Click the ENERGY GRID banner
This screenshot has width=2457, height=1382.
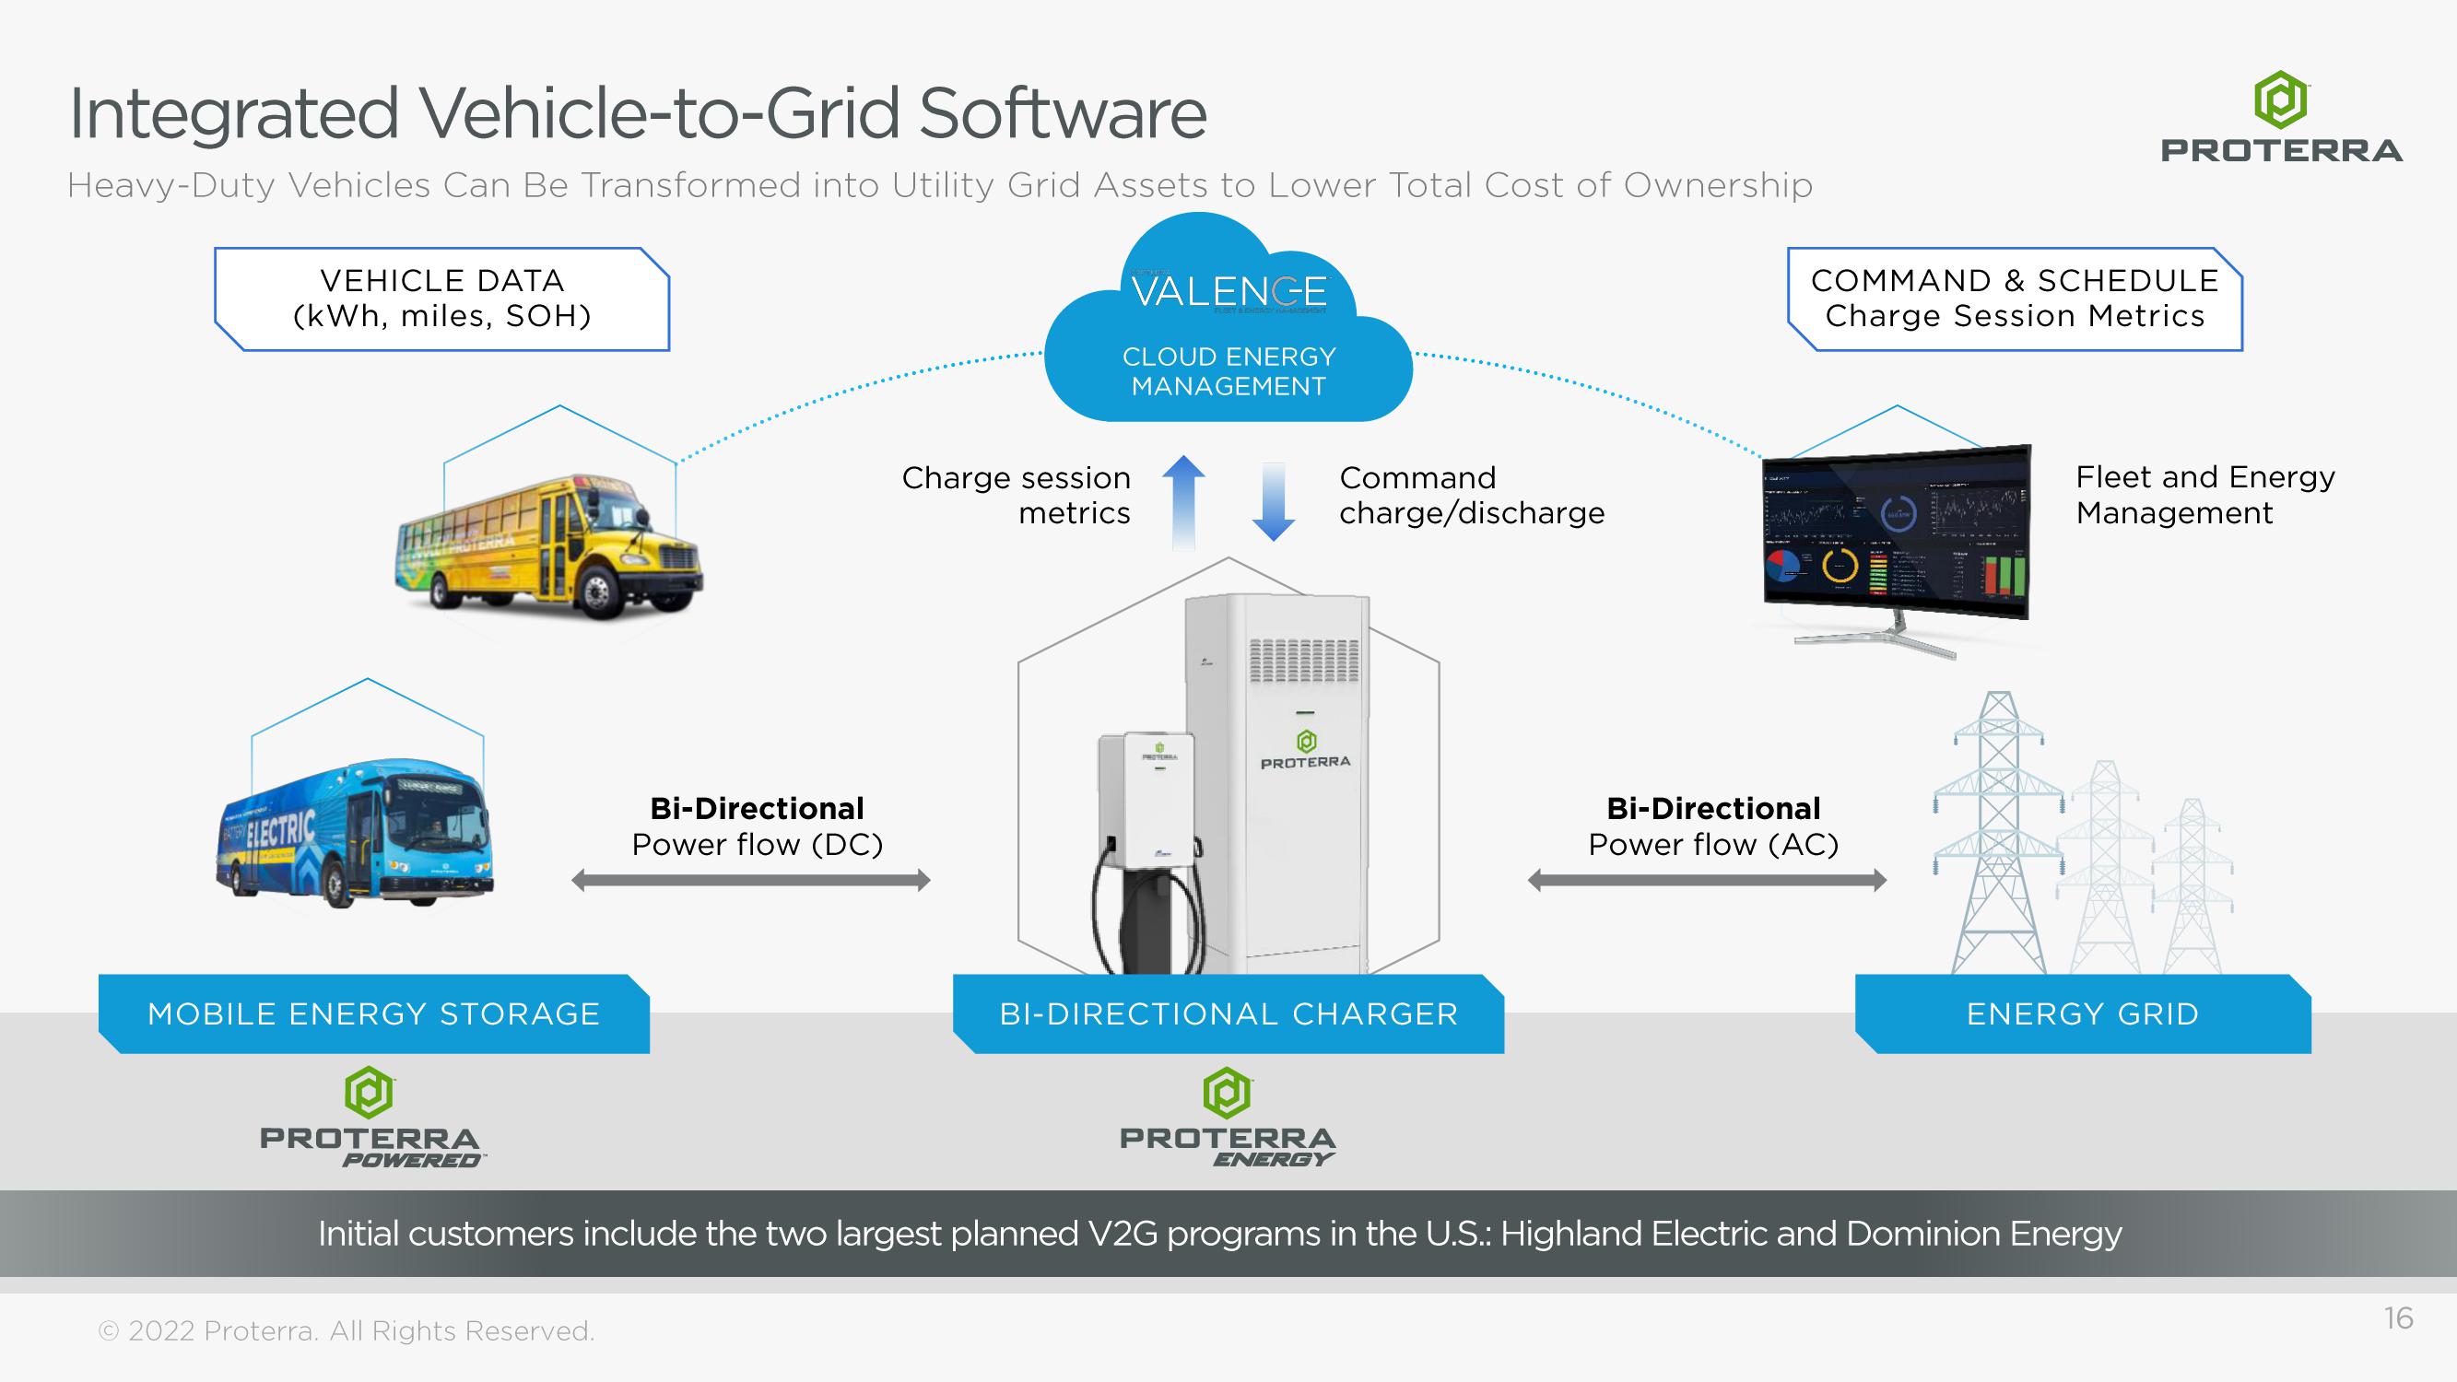(2083, 1013)
